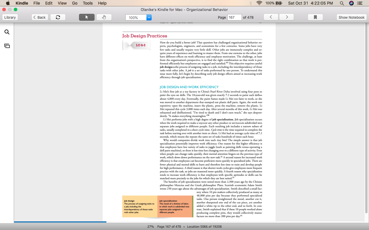Click the Job Design Practices heading

145,36
